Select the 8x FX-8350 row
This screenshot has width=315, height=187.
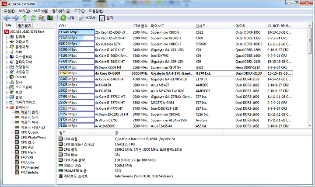pos(175,91)
